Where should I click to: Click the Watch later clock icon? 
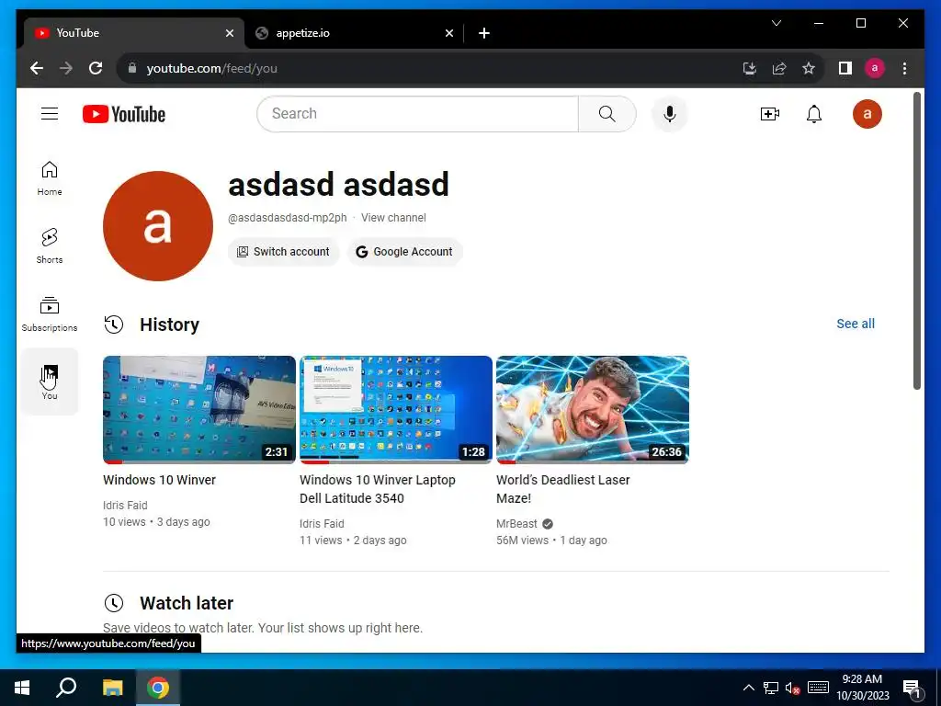coord(113,603)
